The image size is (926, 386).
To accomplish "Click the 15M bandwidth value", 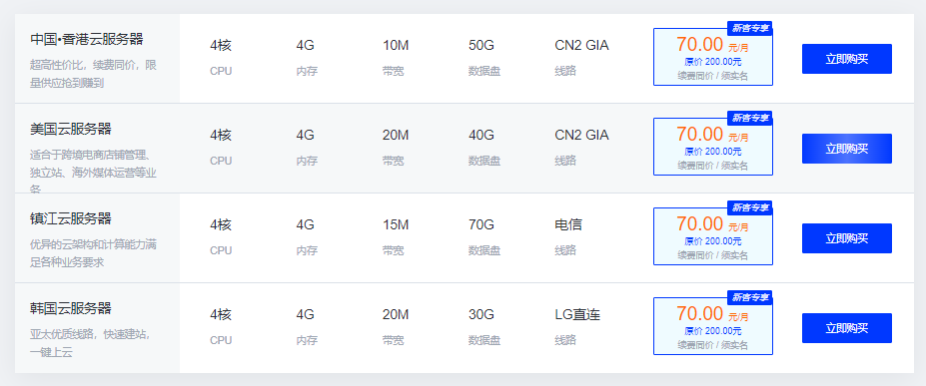I will (396, 224).
